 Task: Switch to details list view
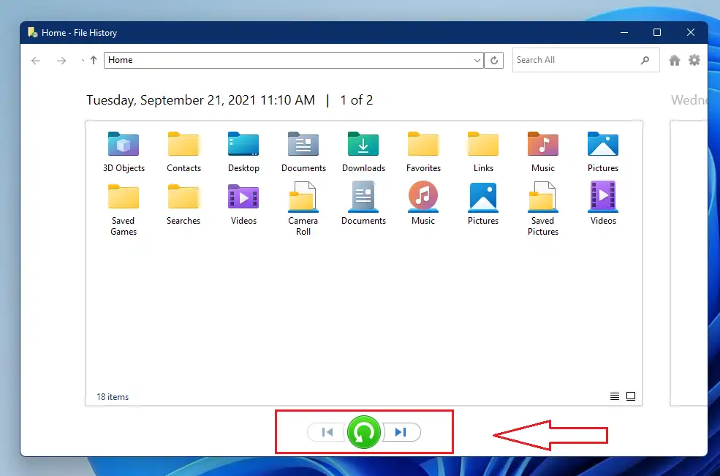(615, 396)
